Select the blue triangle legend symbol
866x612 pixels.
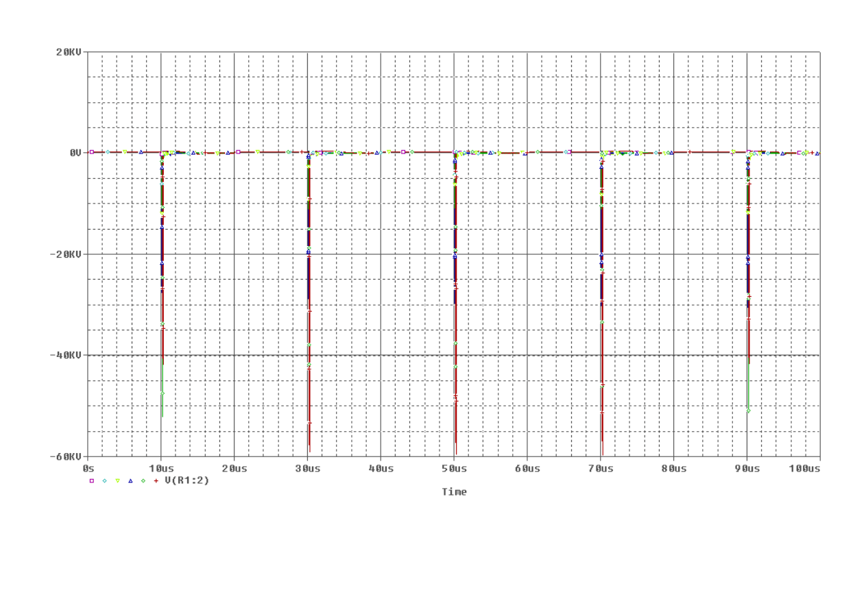coord(130,481)
